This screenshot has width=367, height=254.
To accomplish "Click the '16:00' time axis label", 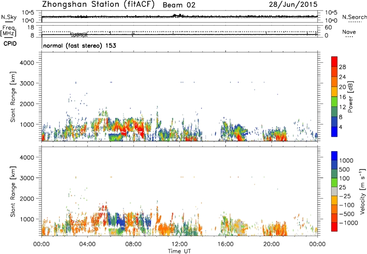I will pos(225,244).
